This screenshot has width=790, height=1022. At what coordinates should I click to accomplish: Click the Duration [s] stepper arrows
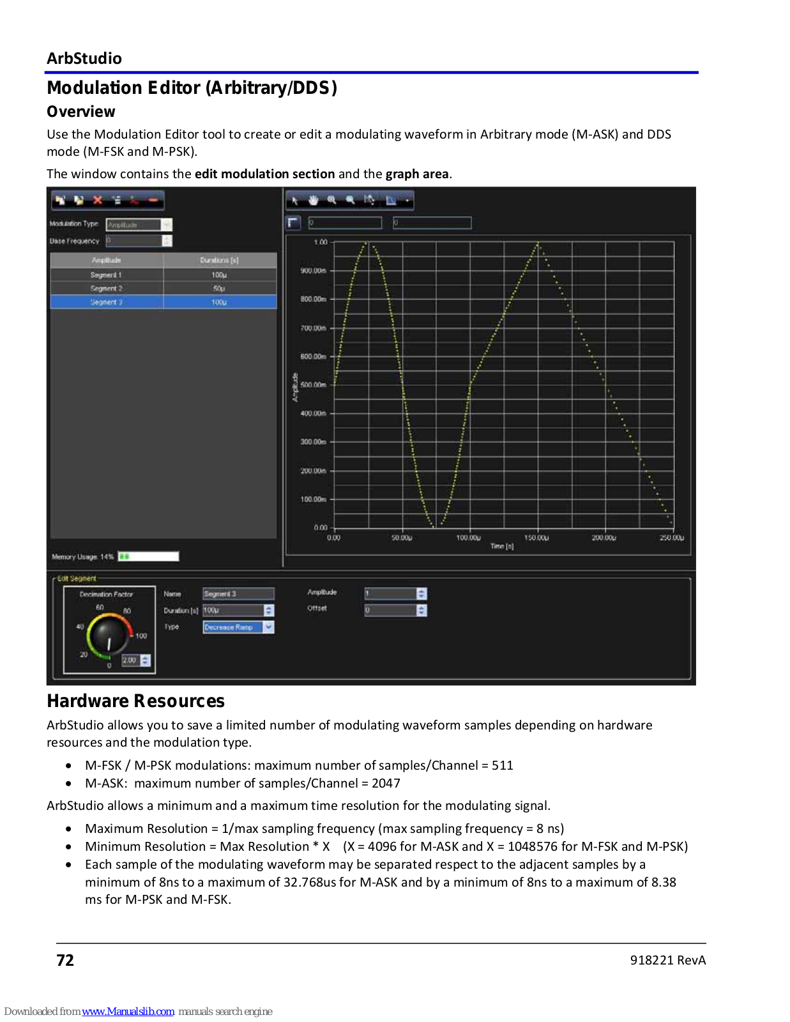click(269, 611)
